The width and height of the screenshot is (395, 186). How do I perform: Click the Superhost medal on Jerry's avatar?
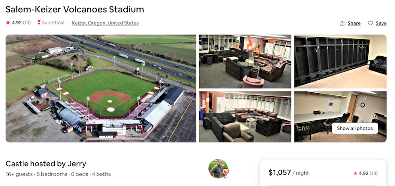(226, 172)
